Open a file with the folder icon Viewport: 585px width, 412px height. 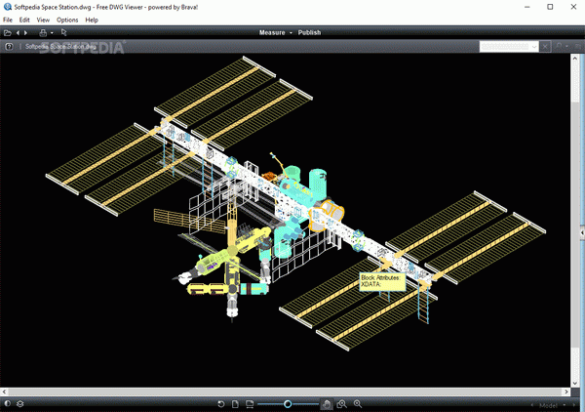pos(7,33)
